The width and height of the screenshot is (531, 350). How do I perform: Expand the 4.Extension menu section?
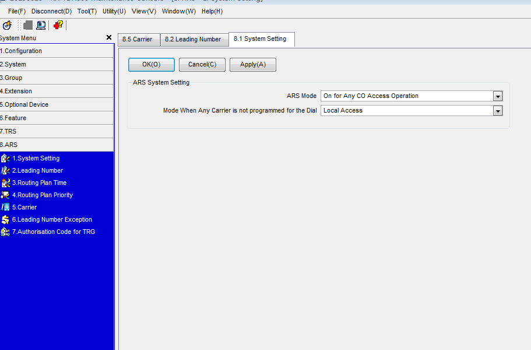tap(57, 91)
